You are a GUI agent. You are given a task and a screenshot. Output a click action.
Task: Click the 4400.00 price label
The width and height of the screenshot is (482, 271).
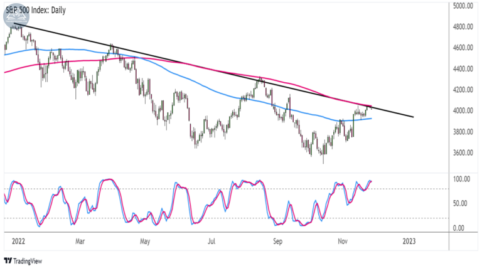[x=463, y=69]
